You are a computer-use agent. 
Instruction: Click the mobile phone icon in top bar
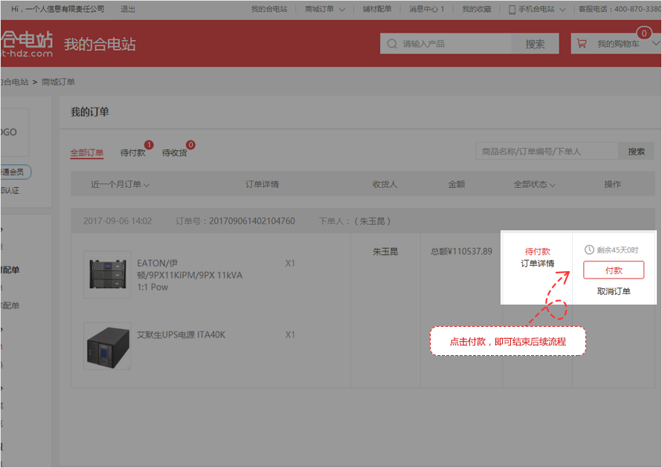coord(512,9)
